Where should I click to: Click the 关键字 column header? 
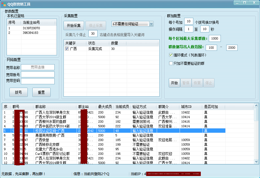point(75,43)
